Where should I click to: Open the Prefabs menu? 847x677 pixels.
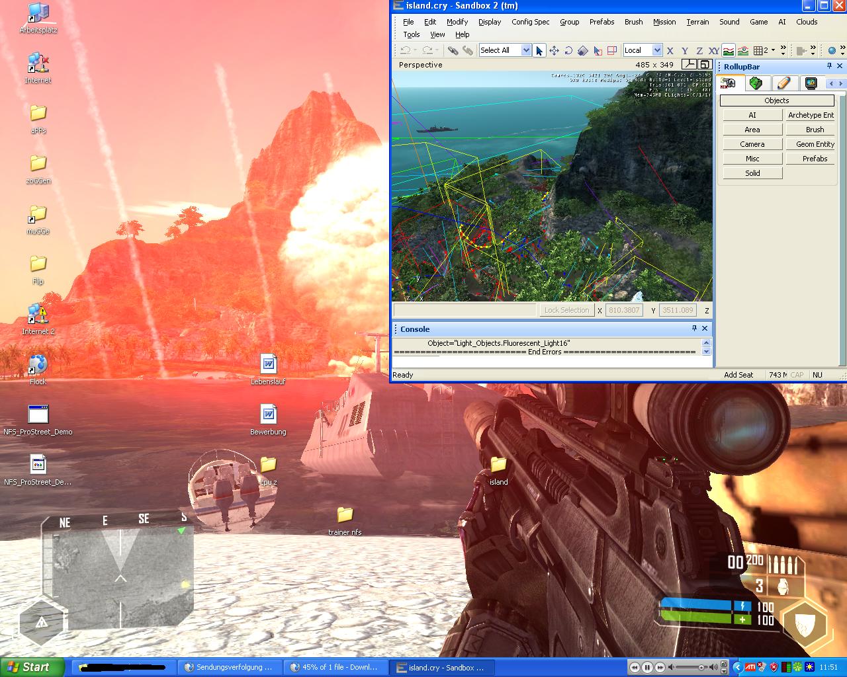602,22
